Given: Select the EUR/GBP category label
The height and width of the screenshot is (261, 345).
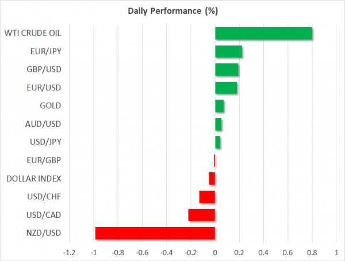Looking at the screenshot, I should click(x=44, y=161).
